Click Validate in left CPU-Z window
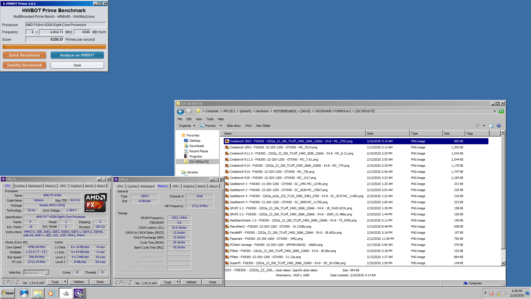The image size is (531, 299). click(x=79, y=282)
